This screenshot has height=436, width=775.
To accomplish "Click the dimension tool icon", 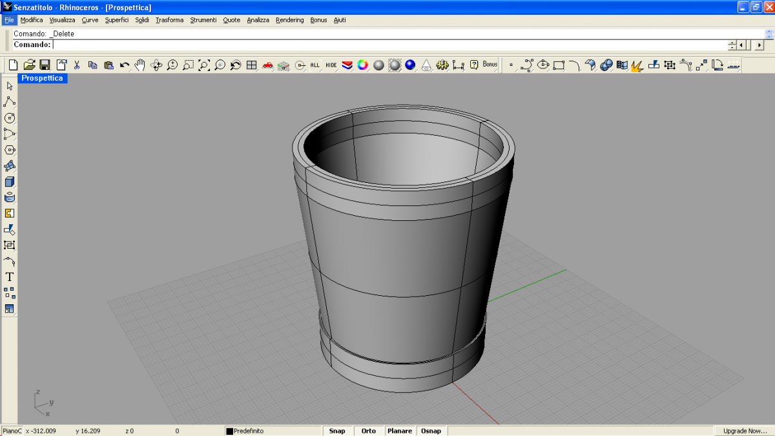I will [x=459, y=65].
